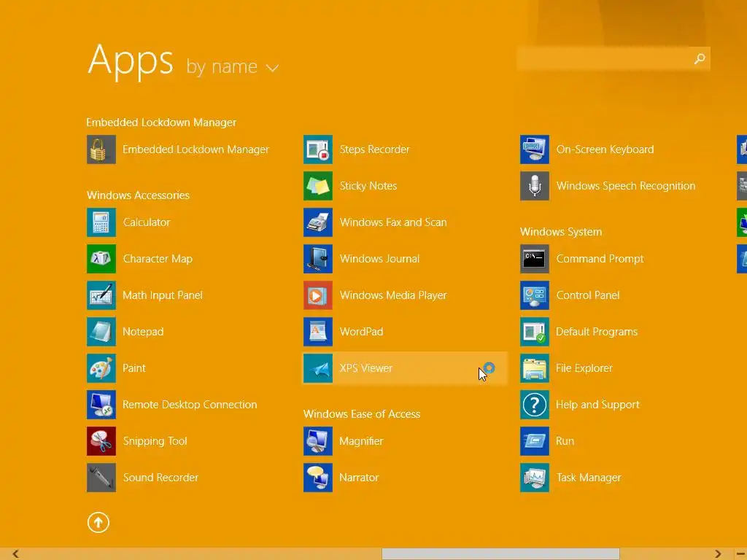Click the 'Remote Desktop Connection' label
The width and height of the screenshot is (747, 560).
pos(190,405)
